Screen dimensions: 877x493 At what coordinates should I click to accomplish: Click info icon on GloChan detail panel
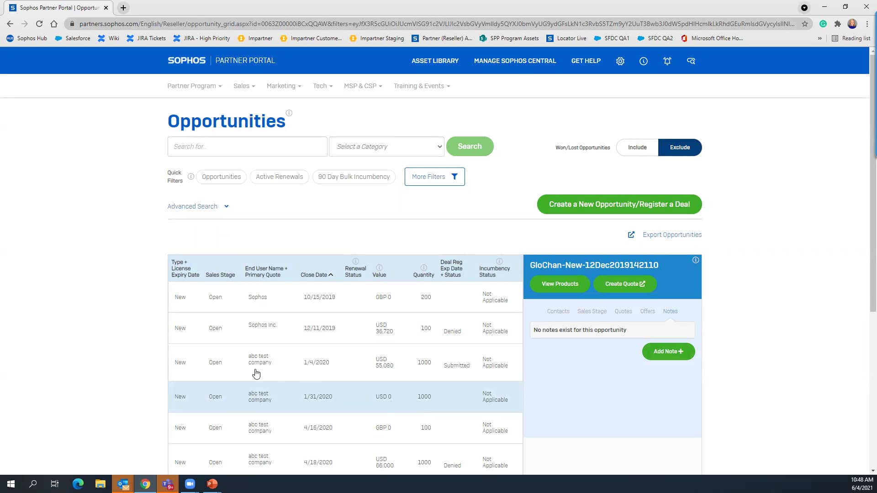click(x=695, y=260)
